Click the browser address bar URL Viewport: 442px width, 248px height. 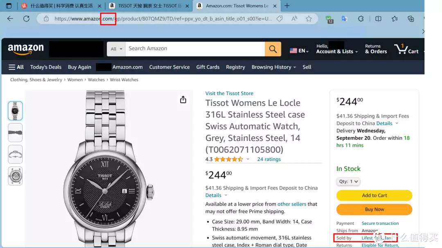[x=163, y=19]
